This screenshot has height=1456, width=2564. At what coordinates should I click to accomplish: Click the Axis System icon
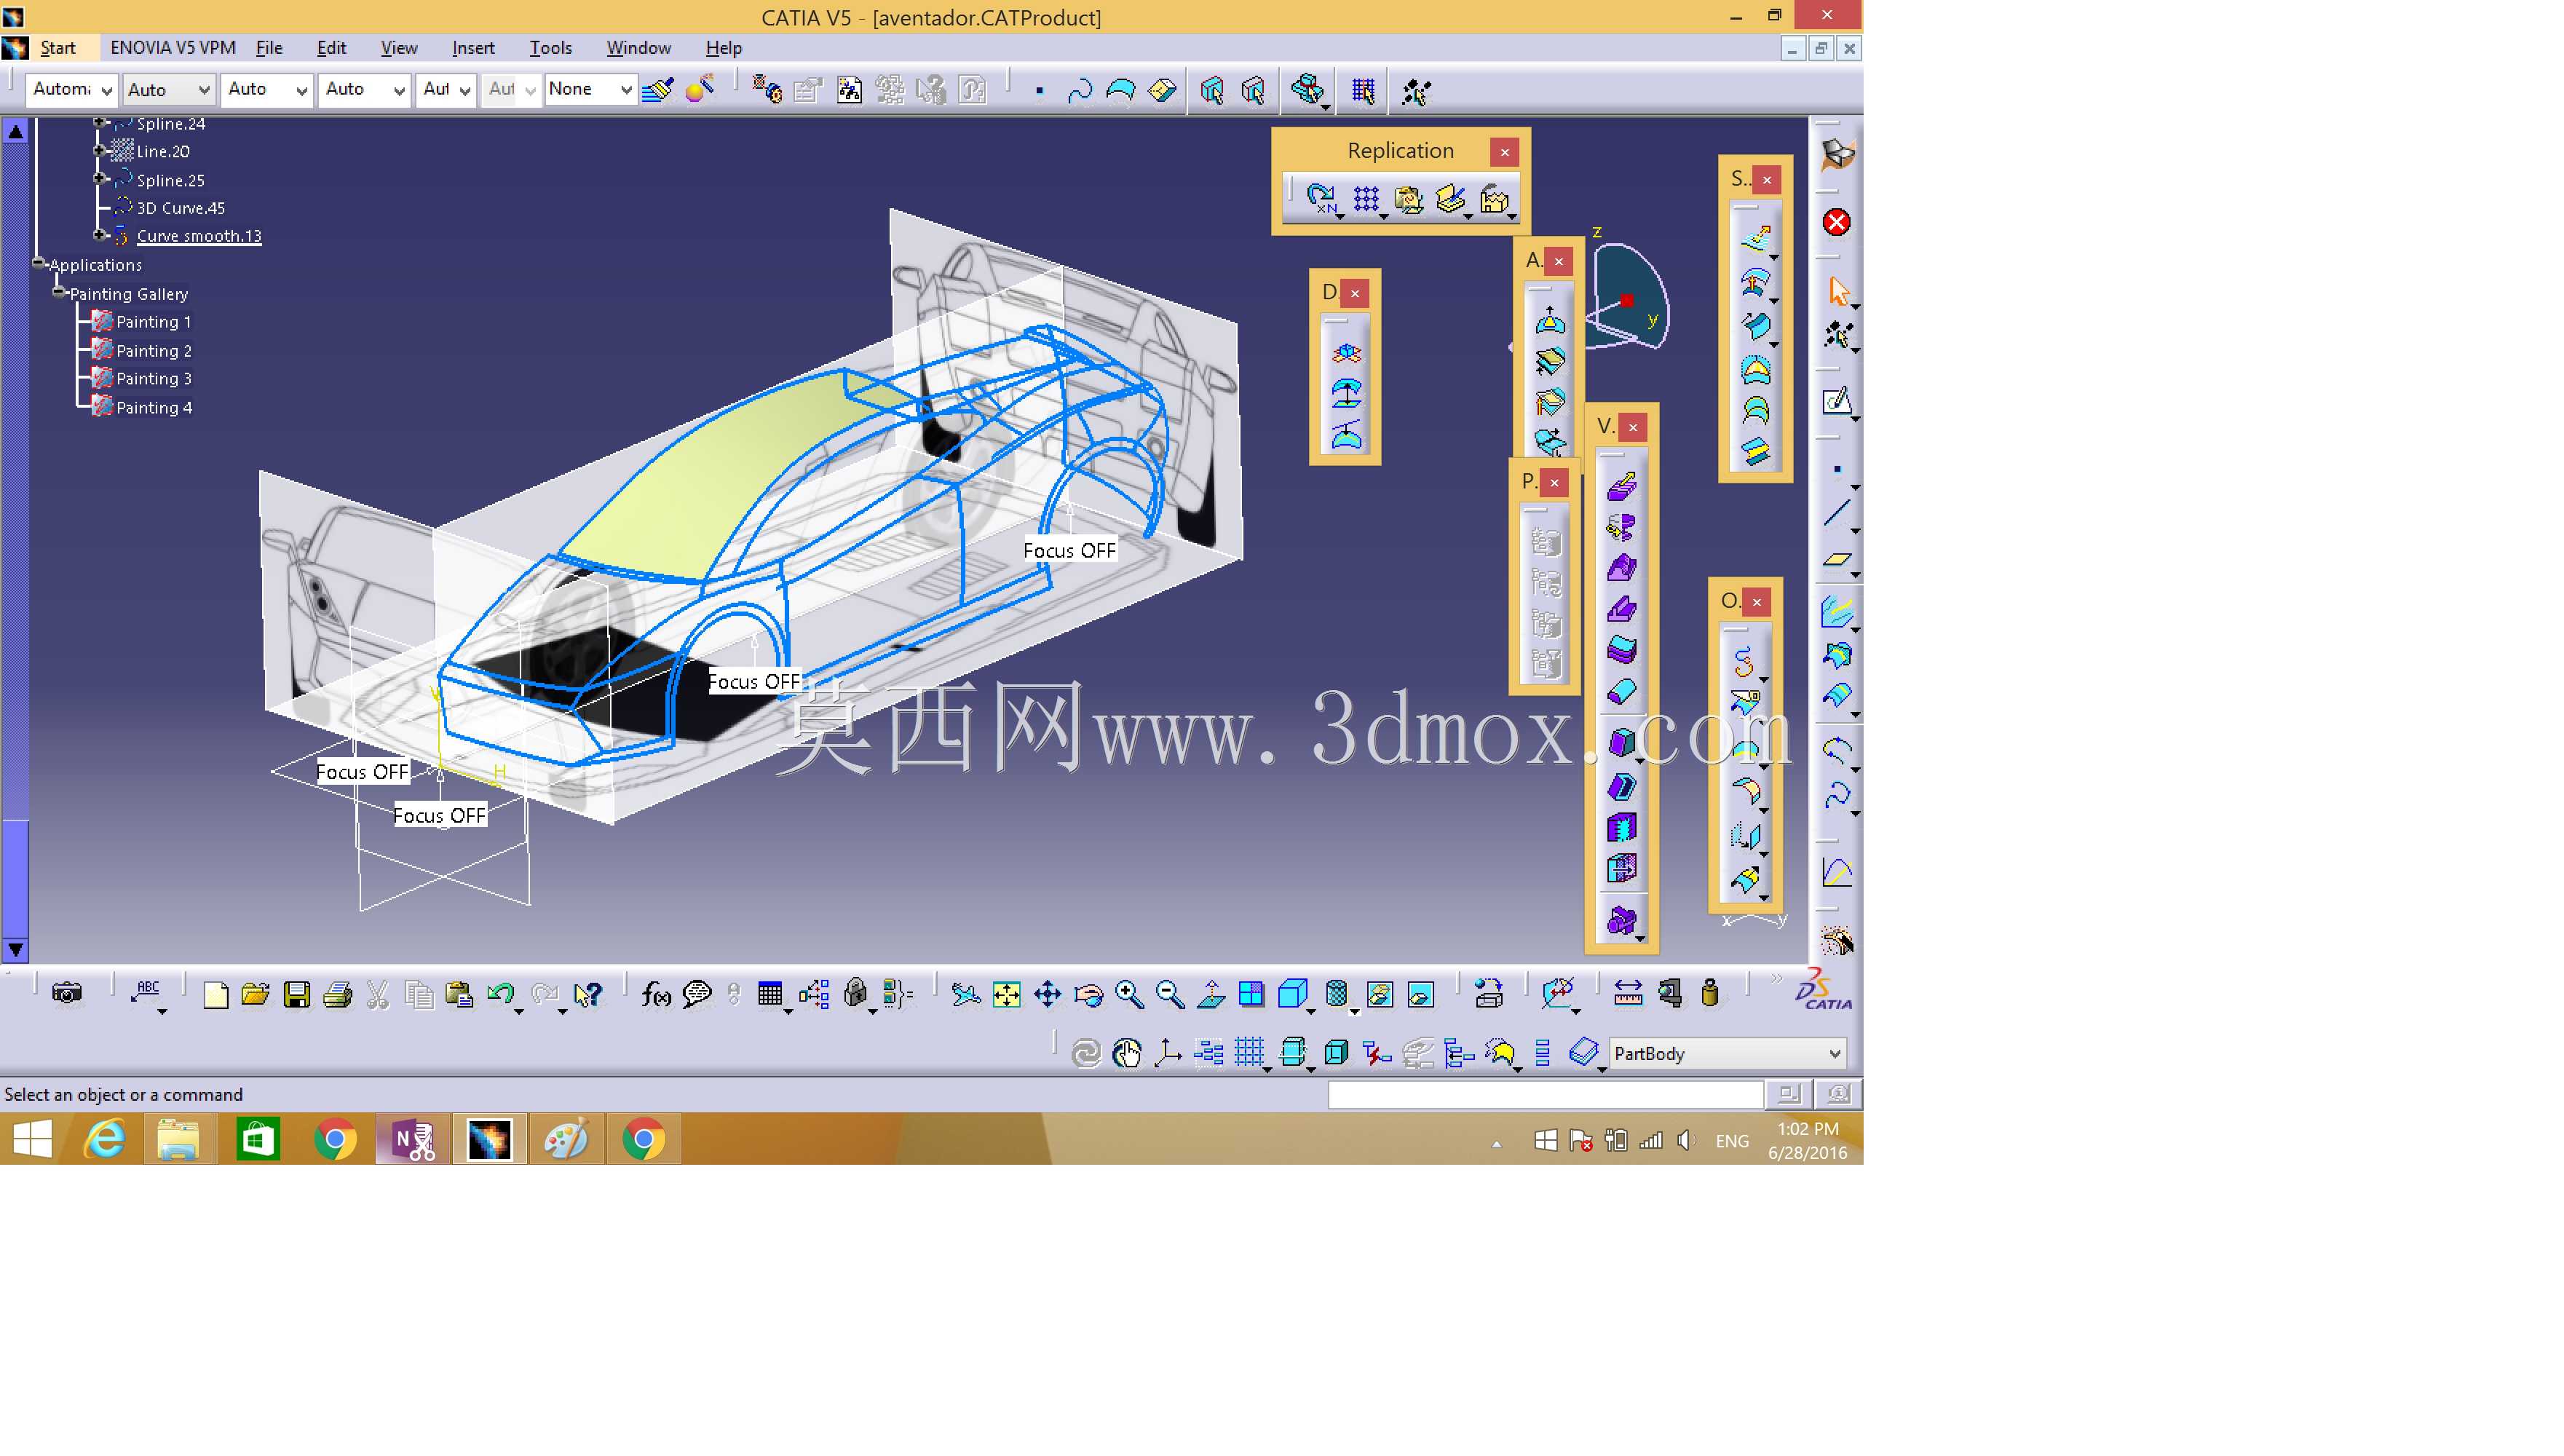tap(1167, 1053)
